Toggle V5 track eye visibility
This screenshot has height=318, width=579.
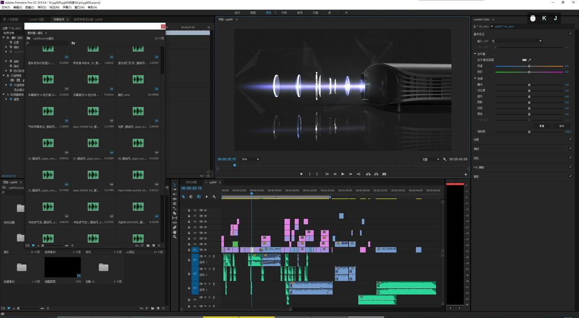(x=205, y=227)
